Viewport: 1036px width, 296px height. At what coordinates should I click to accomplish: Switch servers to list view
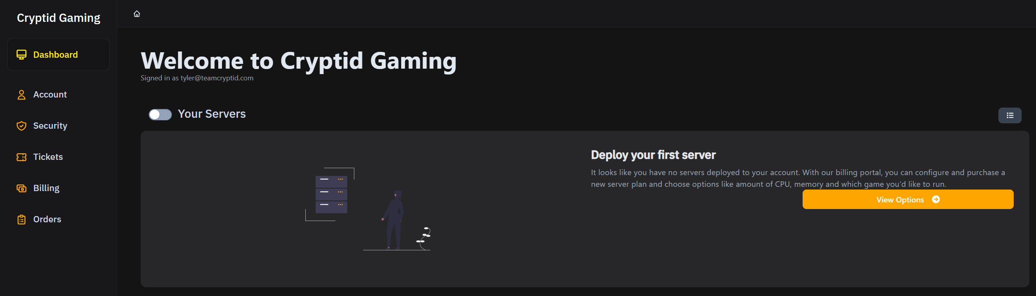pos(1009,115)
